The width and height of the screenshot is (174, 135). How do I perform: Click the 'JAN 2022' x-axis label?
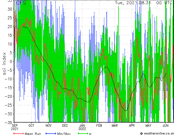[82, 127]
